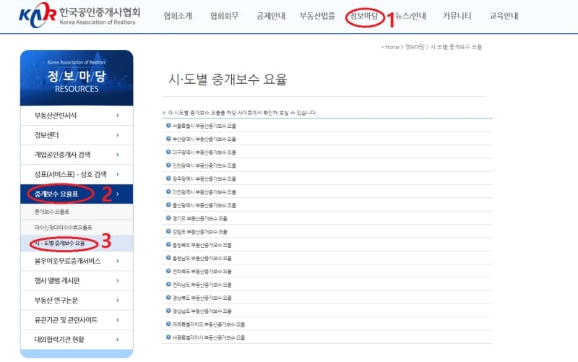Screen dimensions: 578x362
Task: Open the 대구광역시 부동산중개보수 요율 link
Action: click(x=204, y=152)
